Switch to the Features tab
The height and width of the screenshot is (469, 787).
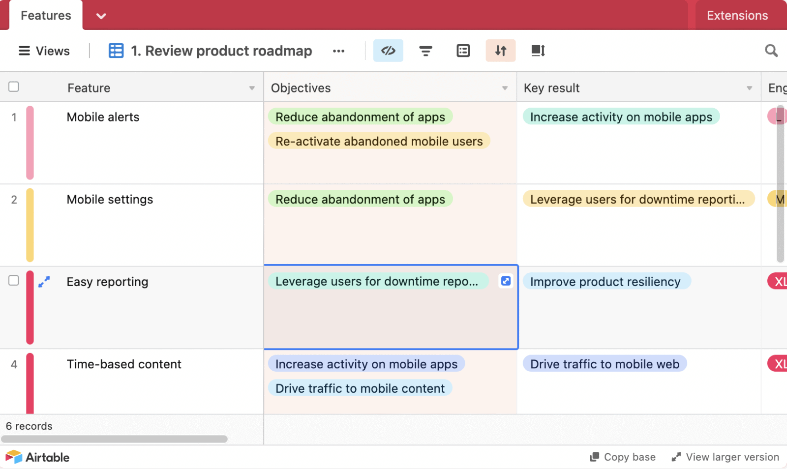tap(45, 15)
